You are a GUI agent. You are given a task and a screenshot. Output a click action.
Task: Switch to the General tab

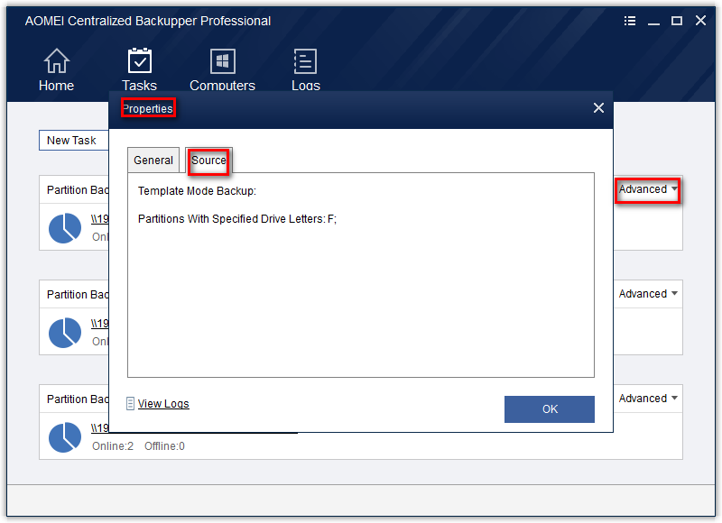click(x=153, y=161)
